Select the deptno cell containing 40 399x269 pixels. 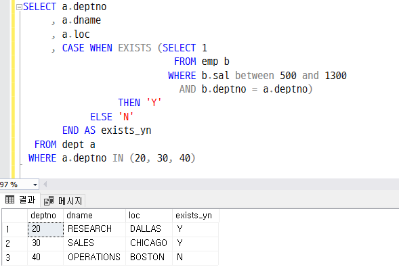pyautogui.click(x=45, y=258)
